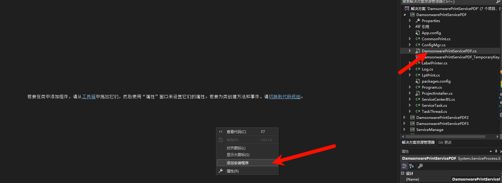Image resolution: width=502 pixels, height=183 pixels.
Task: Click the 工具箱 link
Action: [89, 97]
